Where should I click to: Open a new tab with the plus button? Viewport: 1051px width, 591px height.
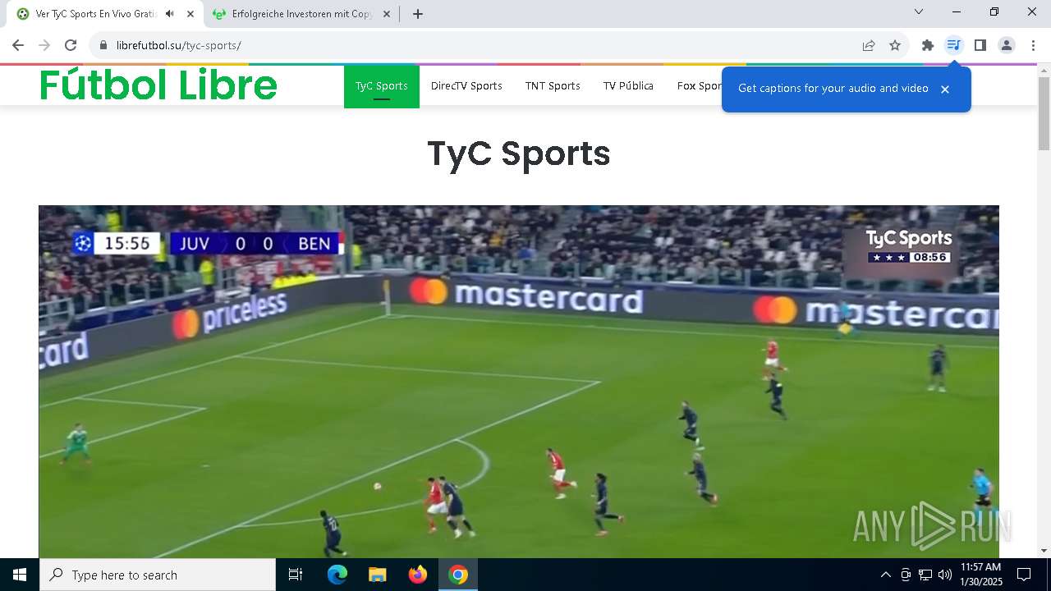418,14
